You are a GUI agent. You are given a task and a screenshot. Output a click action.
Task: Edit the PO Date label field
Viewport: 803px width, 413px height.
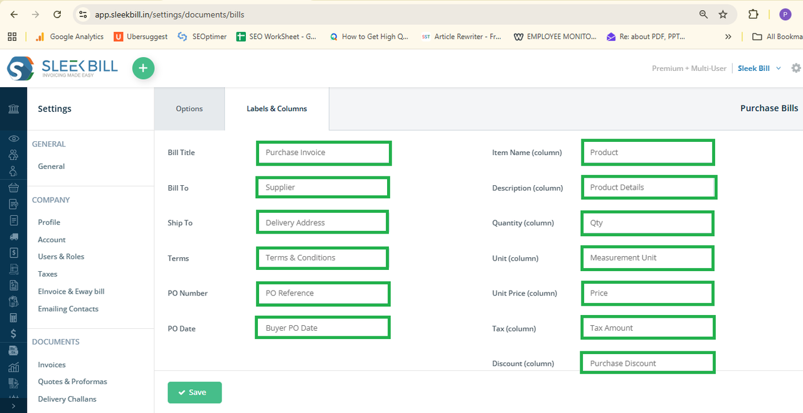[323, 328]
